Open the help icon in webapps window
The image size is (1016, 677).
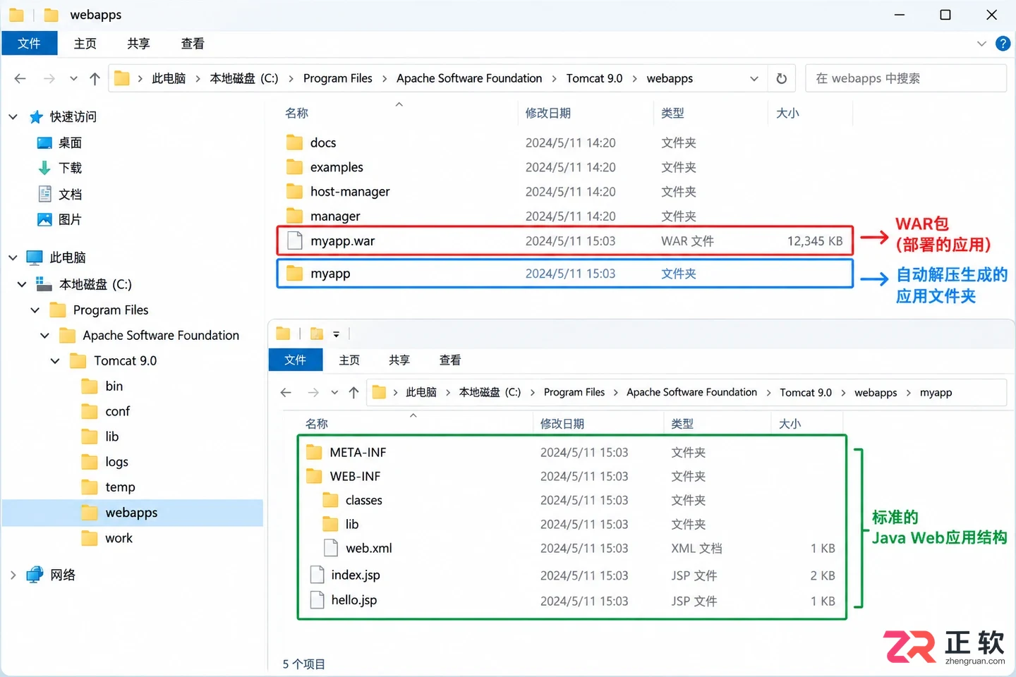(x=1003, y=44)
